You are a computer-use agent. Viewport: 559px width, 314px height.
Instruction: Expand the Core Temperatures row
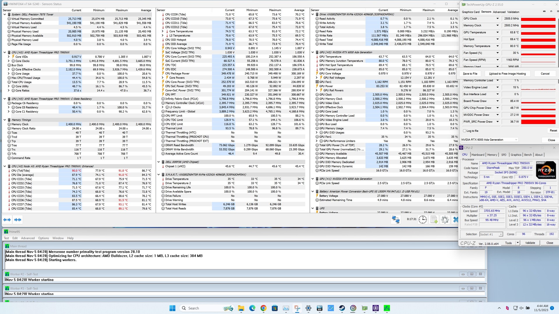(163, 31)
